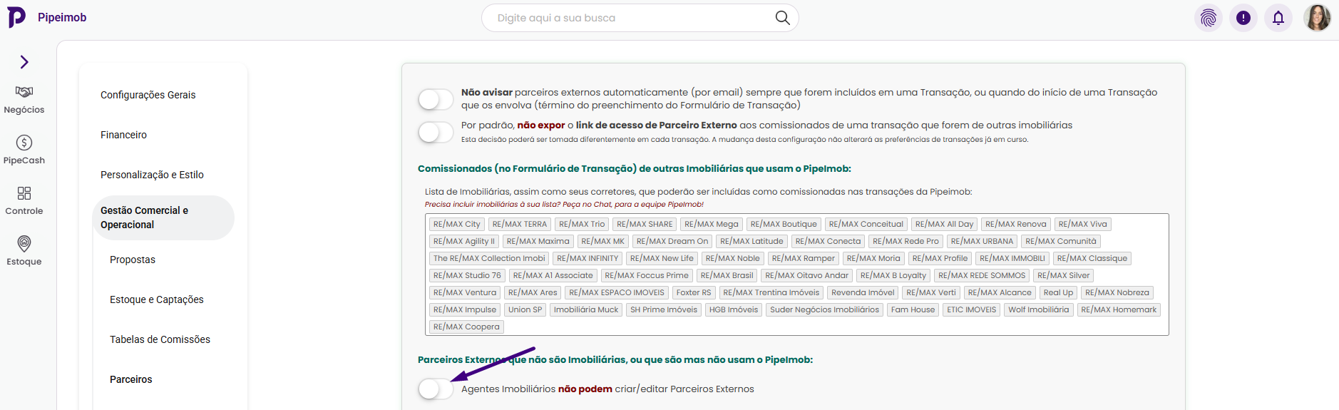
Task: Click the Revenda Imóvel tag
Action: [863, 292]
